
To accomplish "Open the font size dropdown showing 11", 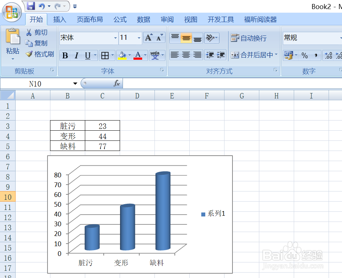I will pyautogui.click(x=139, y=38).
